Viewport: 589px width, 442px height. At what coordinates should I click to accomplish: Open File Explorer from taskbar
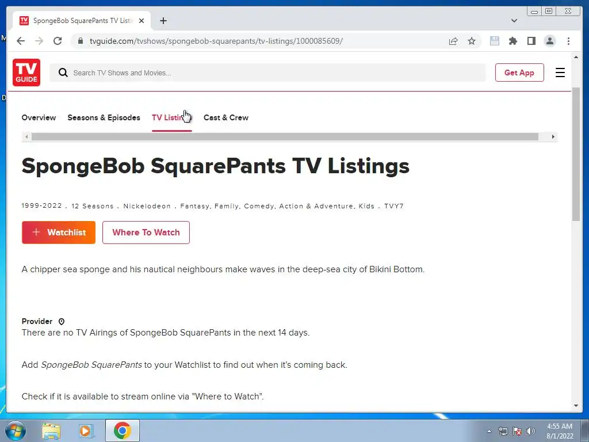51,430
